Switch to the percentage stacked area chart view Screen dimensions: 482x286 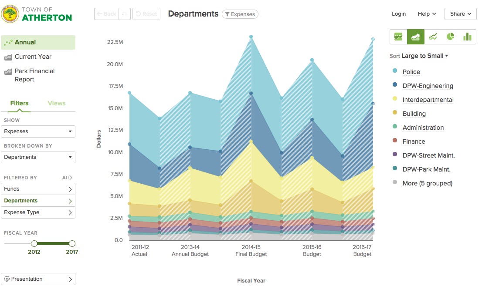coord(398,37)
